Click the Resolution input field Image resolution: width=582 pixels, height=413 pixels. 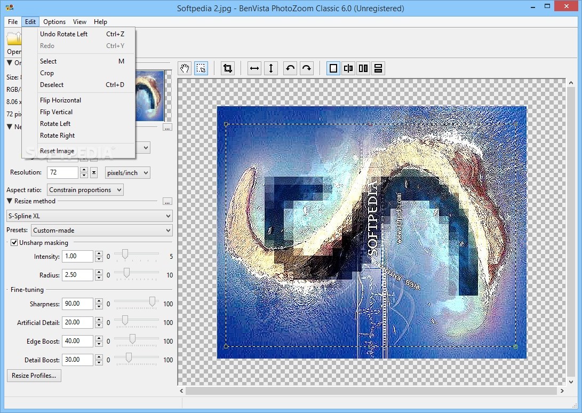click(63, 172)
